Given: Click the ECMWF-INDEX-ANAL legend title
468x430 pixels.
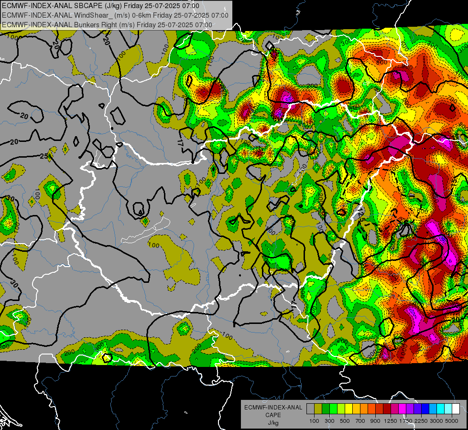Looking at the screenshot, I should click(273, 408).
